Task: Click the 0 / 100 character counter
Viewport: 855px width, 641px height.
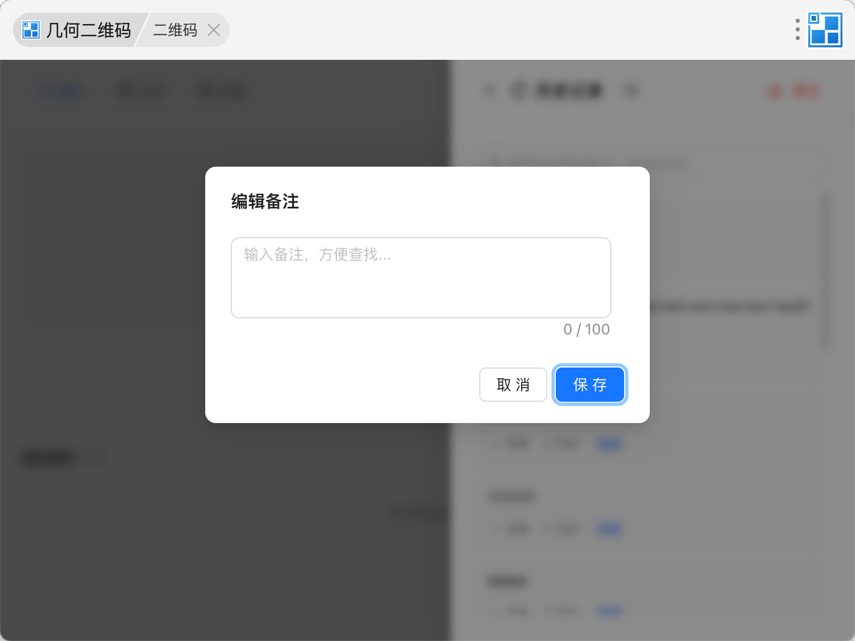Action: pyautogui.click(x=586, y=330)
